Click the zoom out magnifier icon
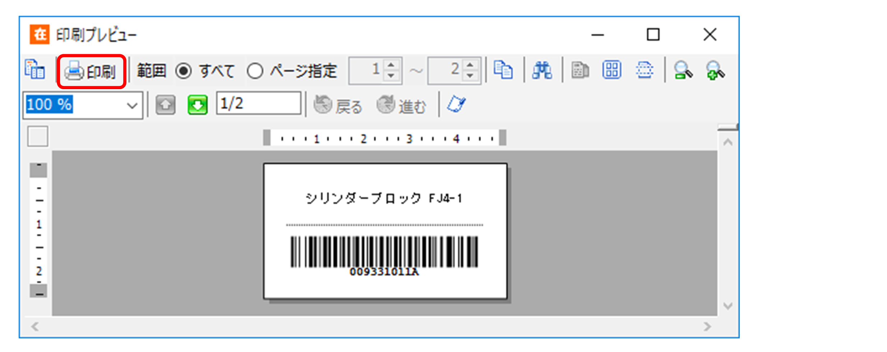887x352 pixels. click(683, 70)
